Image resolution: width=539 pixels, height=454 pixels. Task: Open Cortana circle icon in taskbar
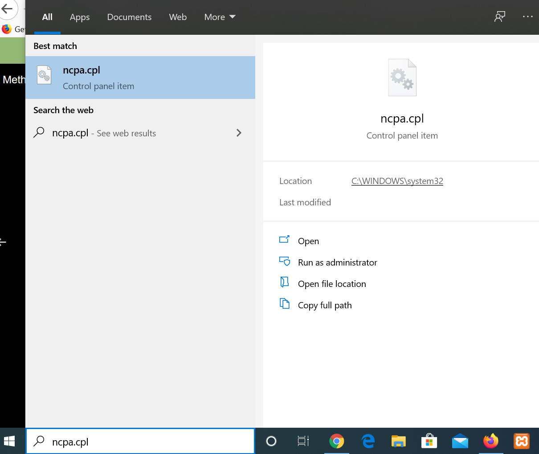click(x=271, y=441)
